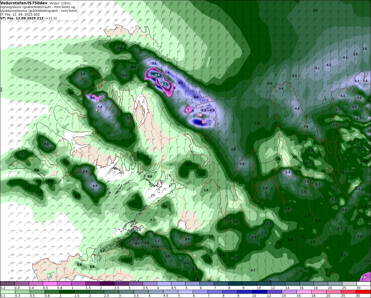This screenshot has width=371, height=298.
Task: Click the 3.3 precipitation value on the map
Action: [358, 189]
